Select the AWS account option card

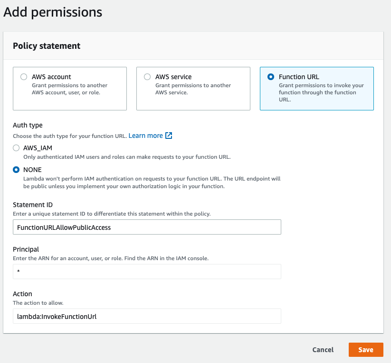(x=70, y=89)
